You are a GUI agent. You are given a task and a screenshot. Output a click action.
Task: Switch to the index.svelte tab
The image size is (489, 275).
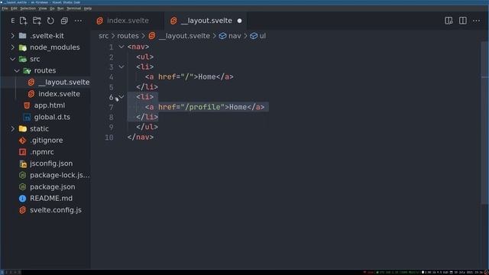128,21
